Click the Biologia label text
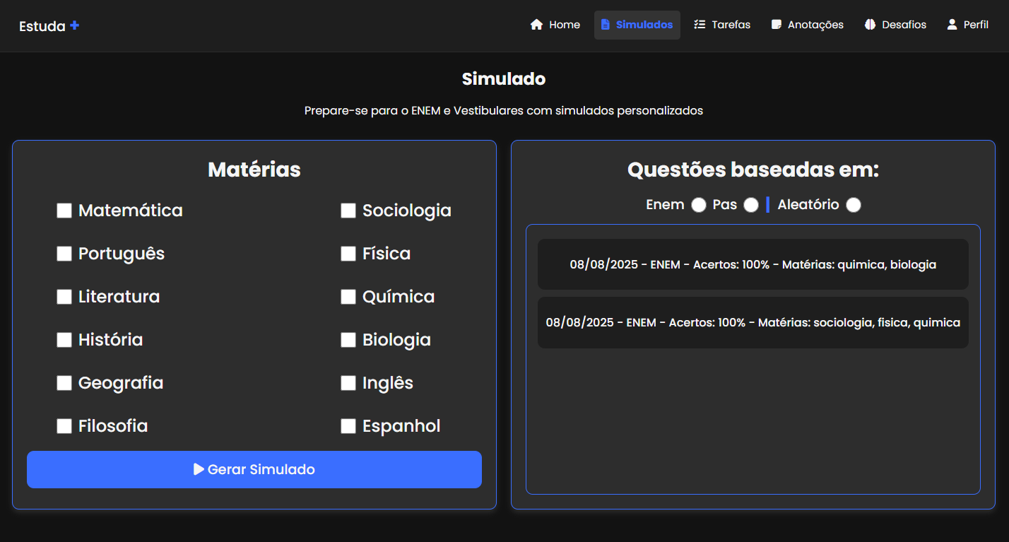 coord(396,340)
